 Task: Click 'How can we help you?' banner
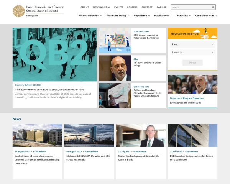point(192,33)
